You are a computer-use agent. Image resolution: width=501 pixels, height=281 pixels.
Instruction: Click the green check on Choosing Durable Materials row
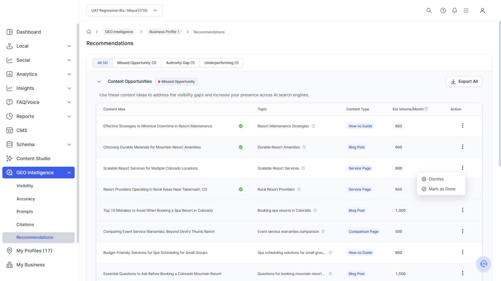[x=241, y=147]
